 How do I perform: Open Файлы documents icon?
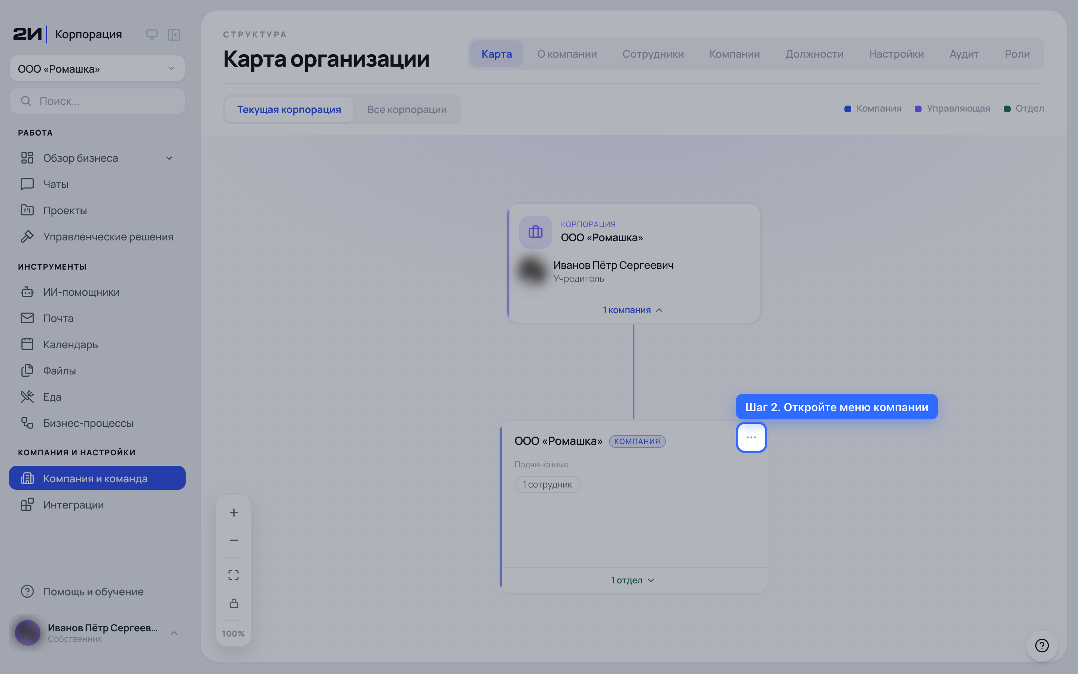click(27, 370)
